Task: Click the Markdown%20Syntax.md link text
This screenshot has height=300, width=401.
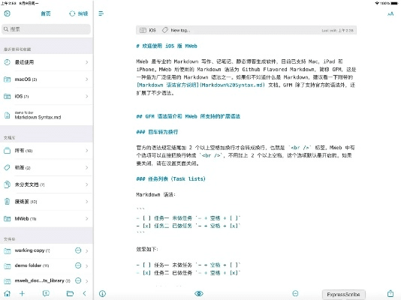Action: [233, 85]
